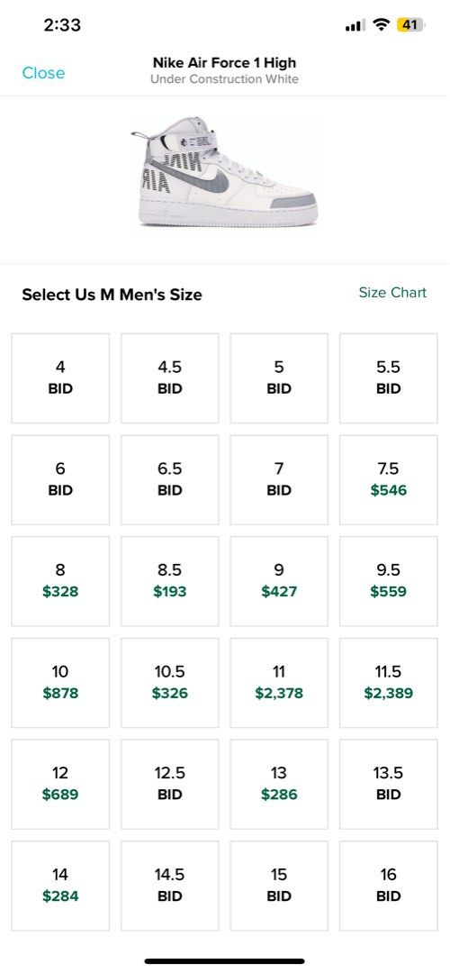This screenshot has width=450, height=973.
Task: Tap the battery indicator in status bar
Action: (410, 25)
